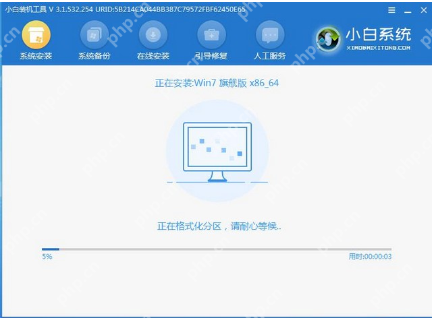Click the 用时:00:00:03 elapsed time

pyautogui.click(x=370, y=257)
